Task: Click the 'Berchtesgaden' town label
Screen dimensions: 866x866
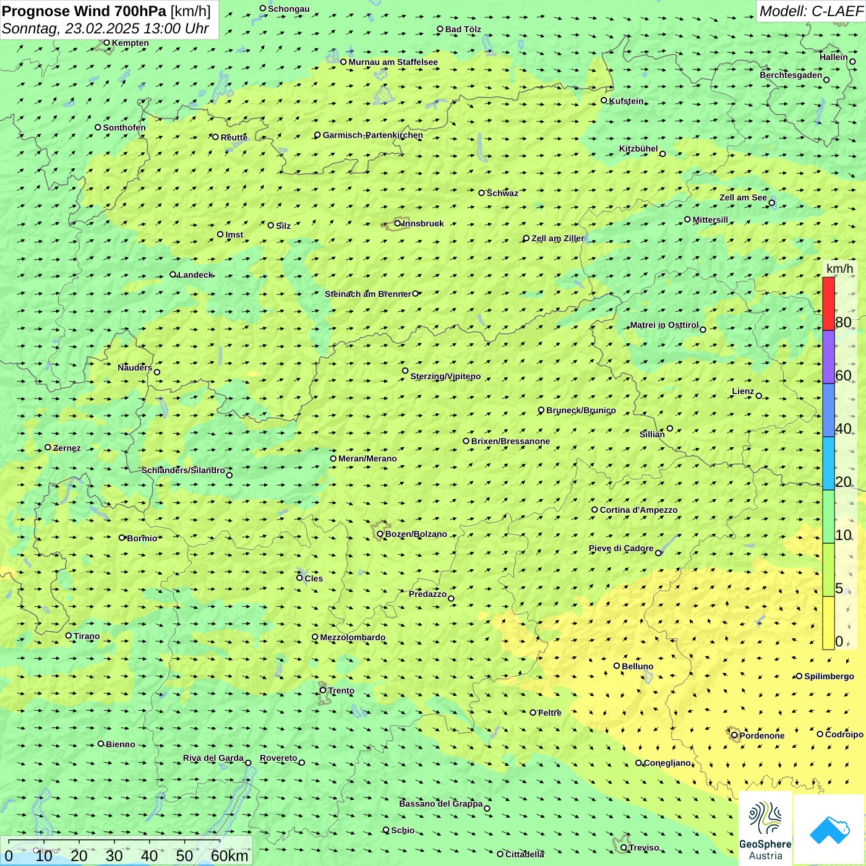Action: [x=791, y=75]
